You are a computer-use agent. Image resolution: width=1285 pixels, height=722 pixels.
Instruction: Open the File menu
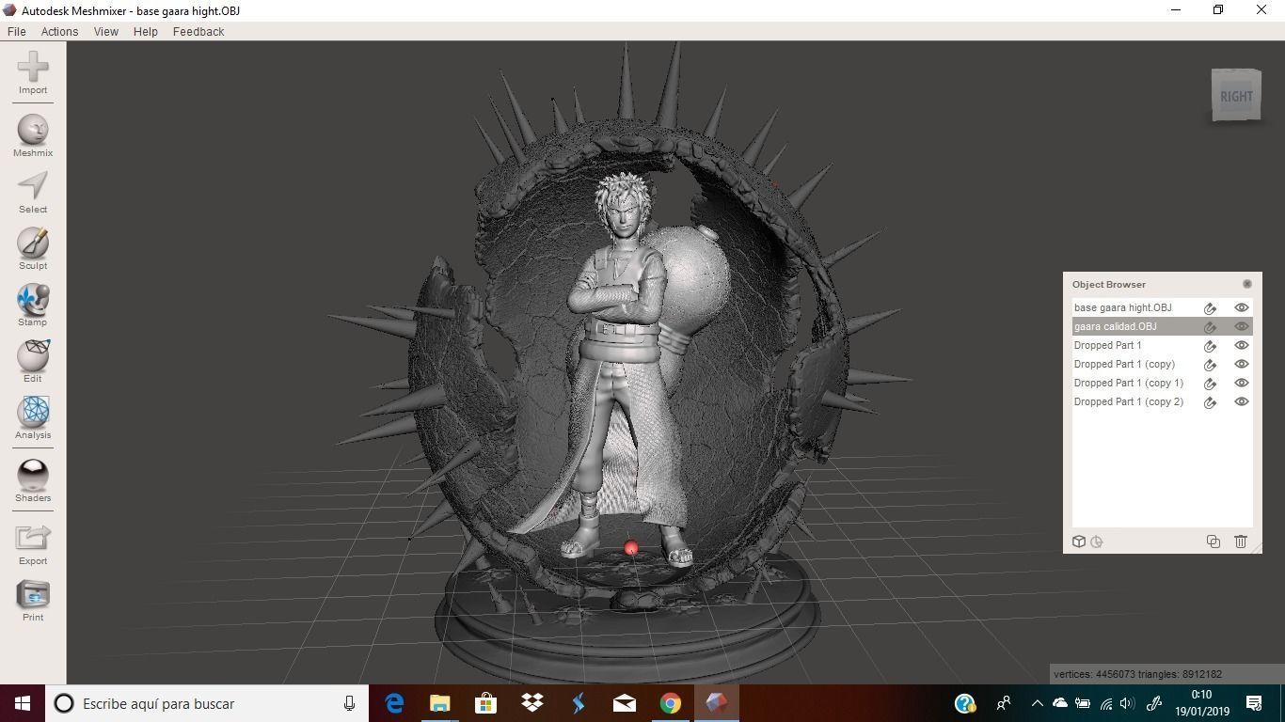tap(17, 31)
